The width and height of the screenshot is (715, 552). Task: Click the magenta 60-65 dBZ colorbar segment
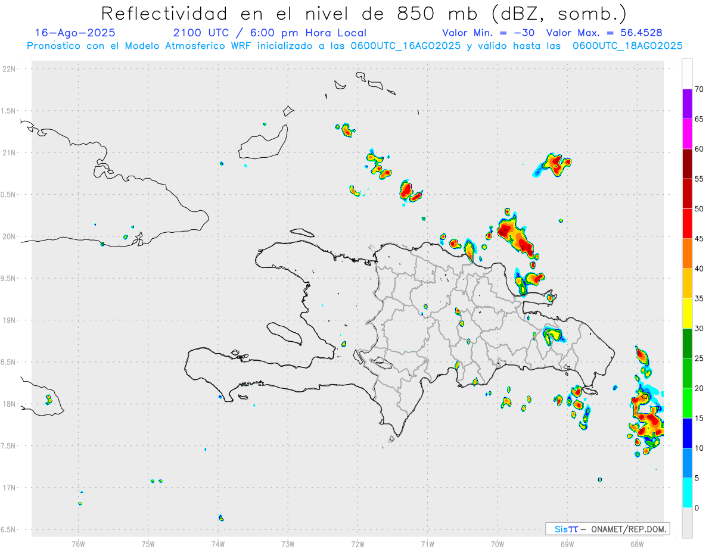tap(687, 134)
